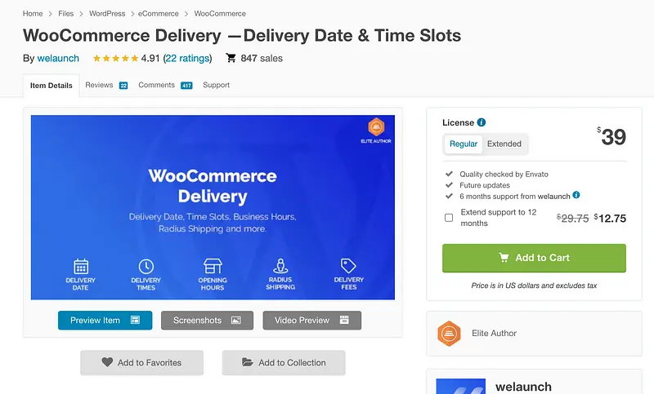
Task: Open the Screenshots gallery button
Action: [x=207, y=321]
